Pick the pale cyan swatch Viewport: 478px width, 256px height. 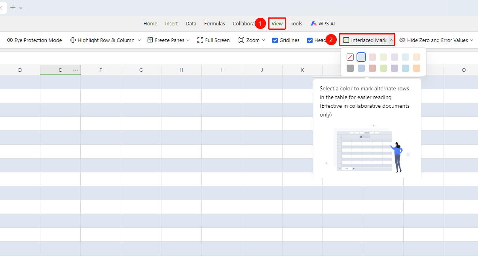406,57
